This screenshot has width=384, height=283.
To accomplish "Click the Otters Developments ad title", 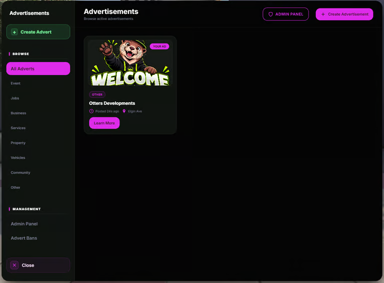I will click(112, 103).
